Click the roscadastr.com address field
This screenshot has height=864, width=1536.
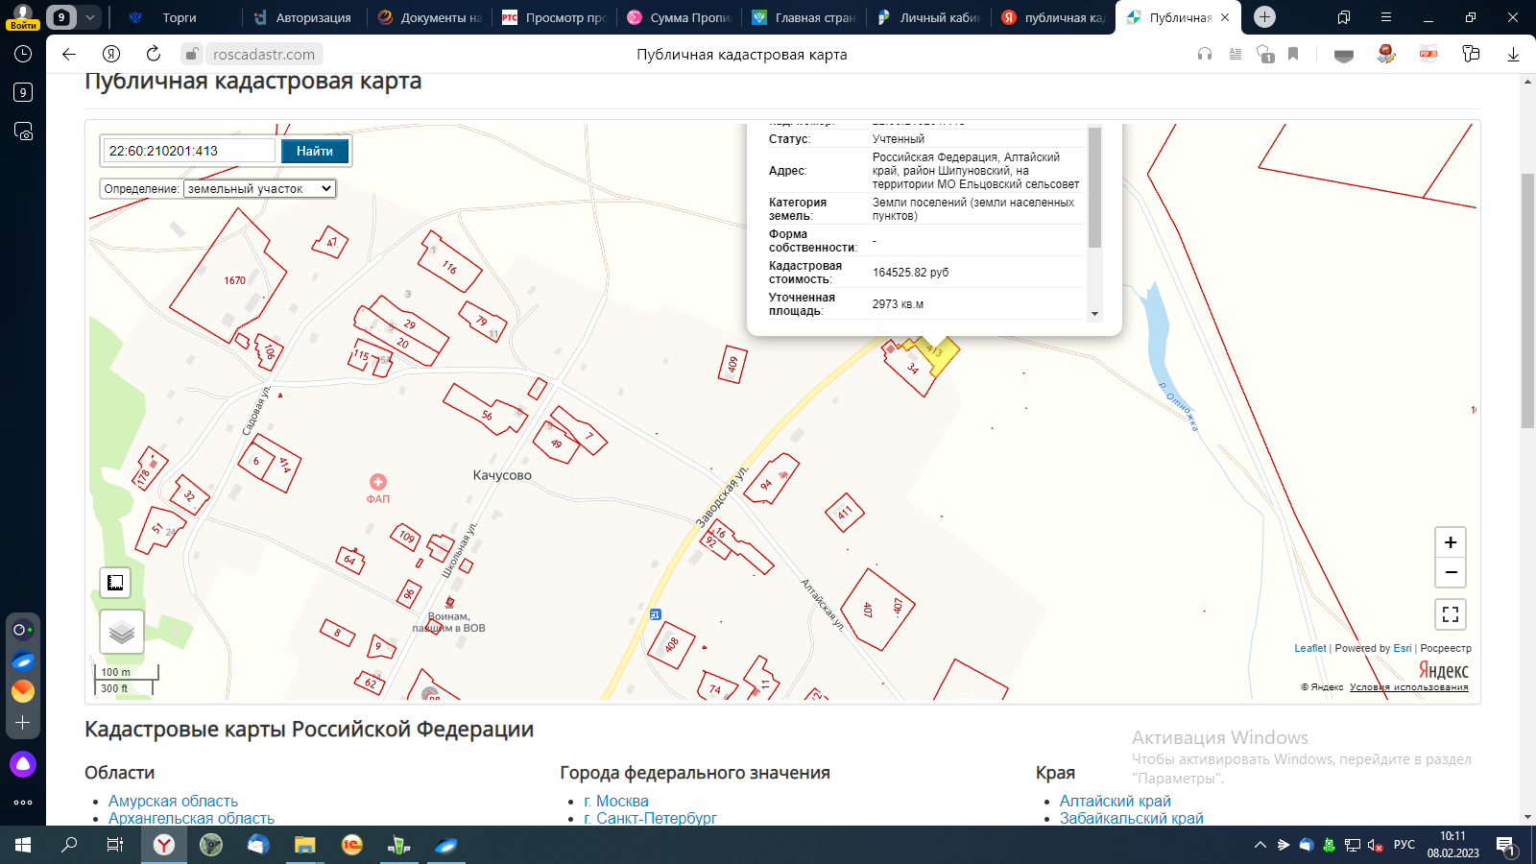(x=264, y=55)
